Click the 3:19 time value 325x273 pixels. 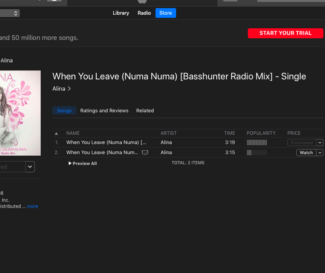pyautogui.click(x=230, y=143)
